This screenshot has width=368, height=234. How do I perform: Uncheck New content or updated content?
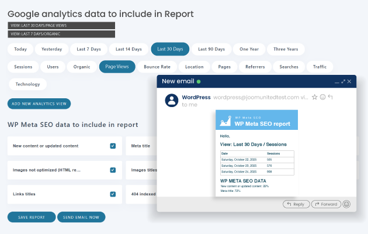click(113, 146)
